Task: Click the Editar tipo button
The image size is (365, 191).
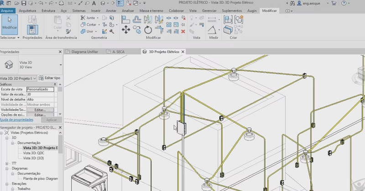Action: tap(50, 78)
